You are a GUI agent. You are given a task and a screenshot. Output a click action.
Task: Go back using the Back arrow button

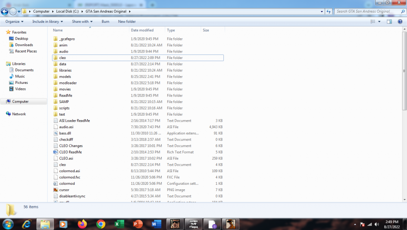tap(4, 11)
